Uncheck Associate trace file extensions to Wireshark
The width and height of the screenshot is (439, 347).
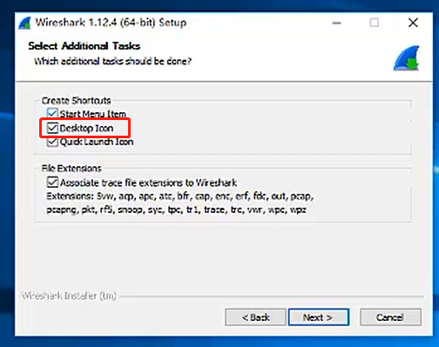point(52,183)
